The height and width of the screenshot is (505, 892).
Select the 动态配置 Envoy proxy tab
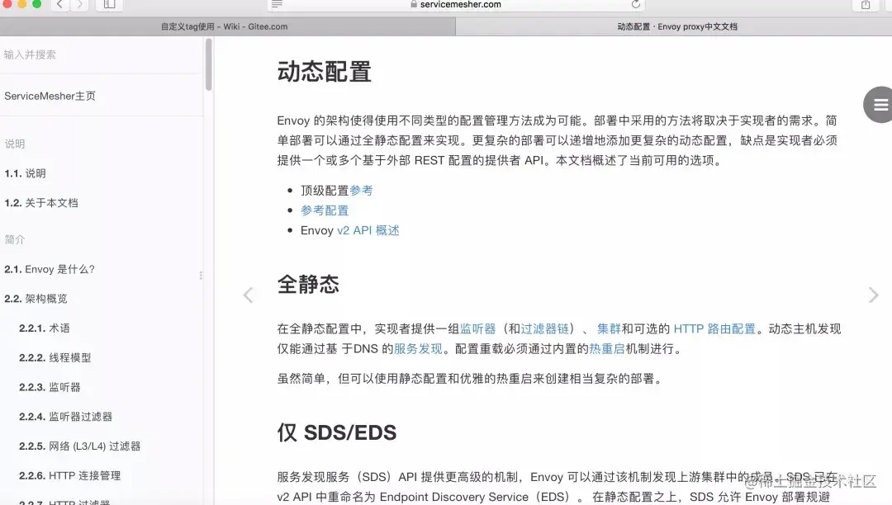click(x=671, y=26)
